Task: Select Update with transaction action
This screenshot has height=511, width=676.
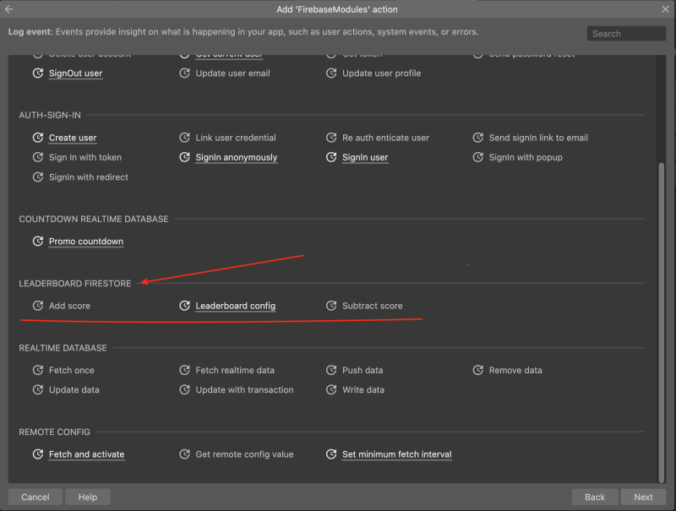Action: click(244, 390)
